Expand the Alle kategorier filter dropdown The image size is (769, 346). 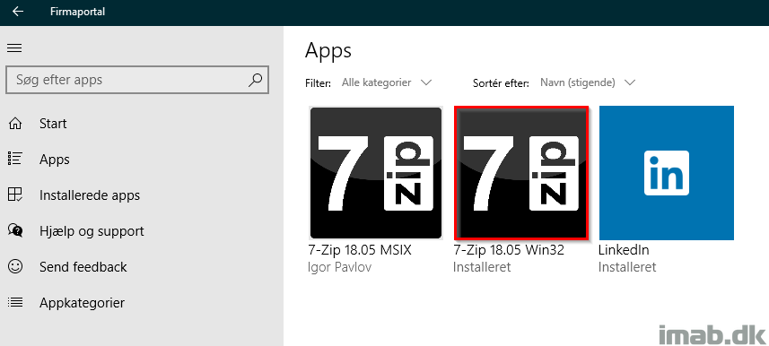point(387,82)
